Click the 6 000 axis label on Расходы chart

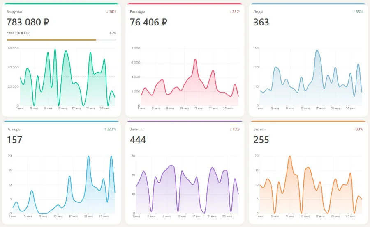point(136,63)
